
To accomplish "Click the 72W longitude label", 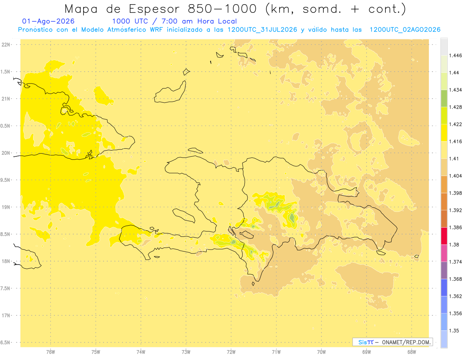I will pyautogui.click(x=231, y=352).
